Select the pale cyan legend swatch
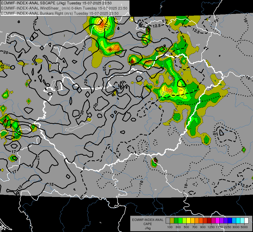Viewport: 253px width, 232px height. click(x=242, y=220)
